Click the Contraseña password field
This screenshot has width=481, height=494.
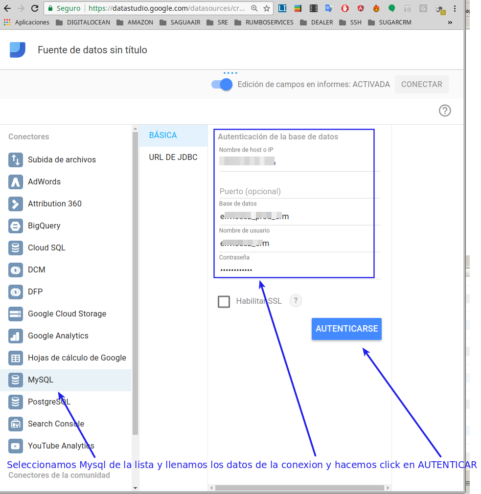click(299, 270)
